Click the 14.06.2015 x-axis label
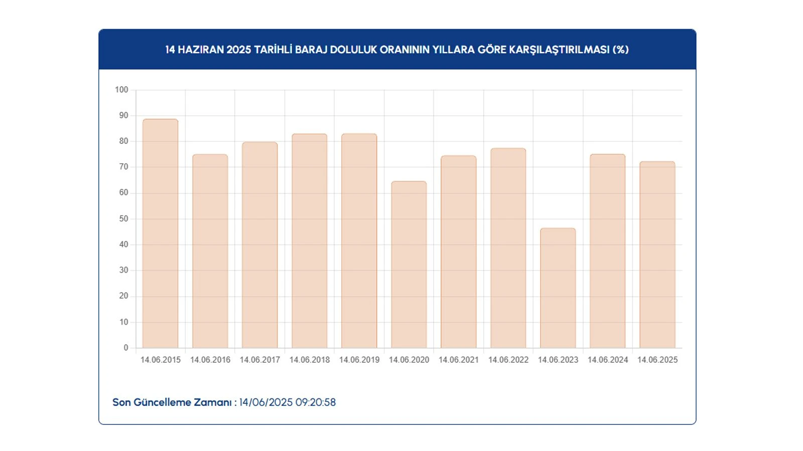Screen dimensions: 803x451 (x=160, y=360)
